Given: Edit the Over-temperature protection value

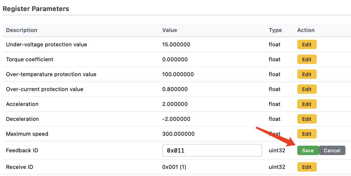Looking at the screenshot, I should coord(307,74).
